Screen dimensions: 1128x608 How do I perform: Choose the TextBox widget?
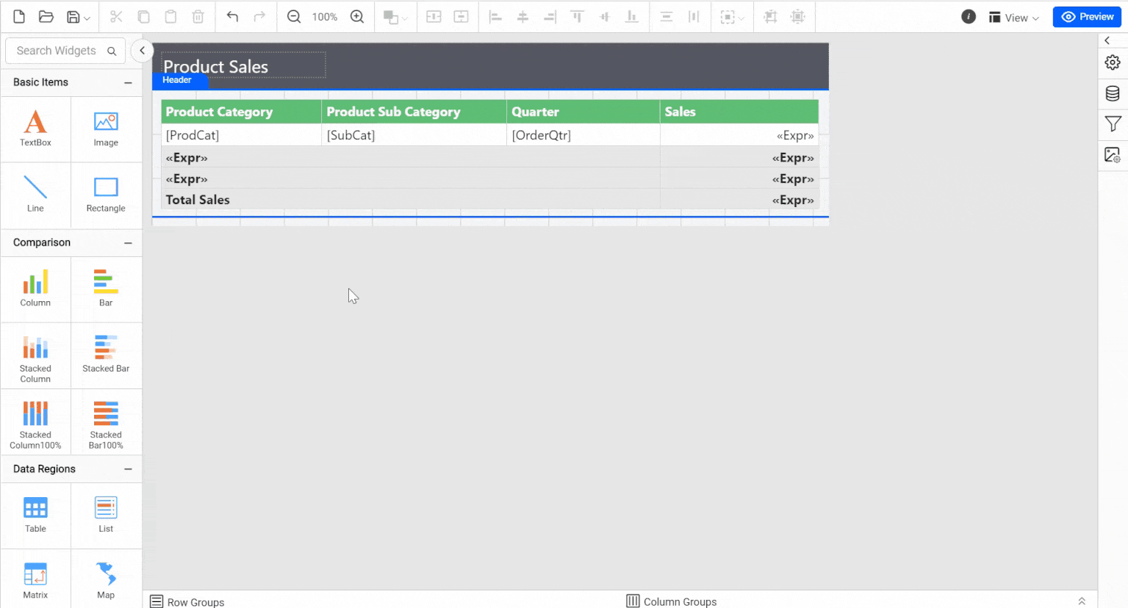[x=35, y=129]
